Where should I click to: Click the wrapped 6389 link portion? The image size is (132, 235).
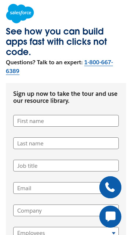pos(12,71)
